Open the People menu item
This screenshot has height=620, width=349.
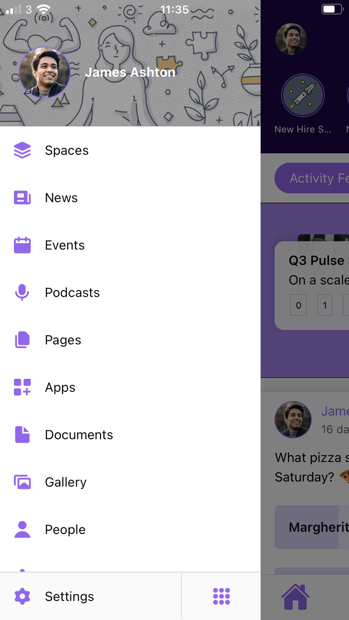pyautogui.click(x=65, y=530)
